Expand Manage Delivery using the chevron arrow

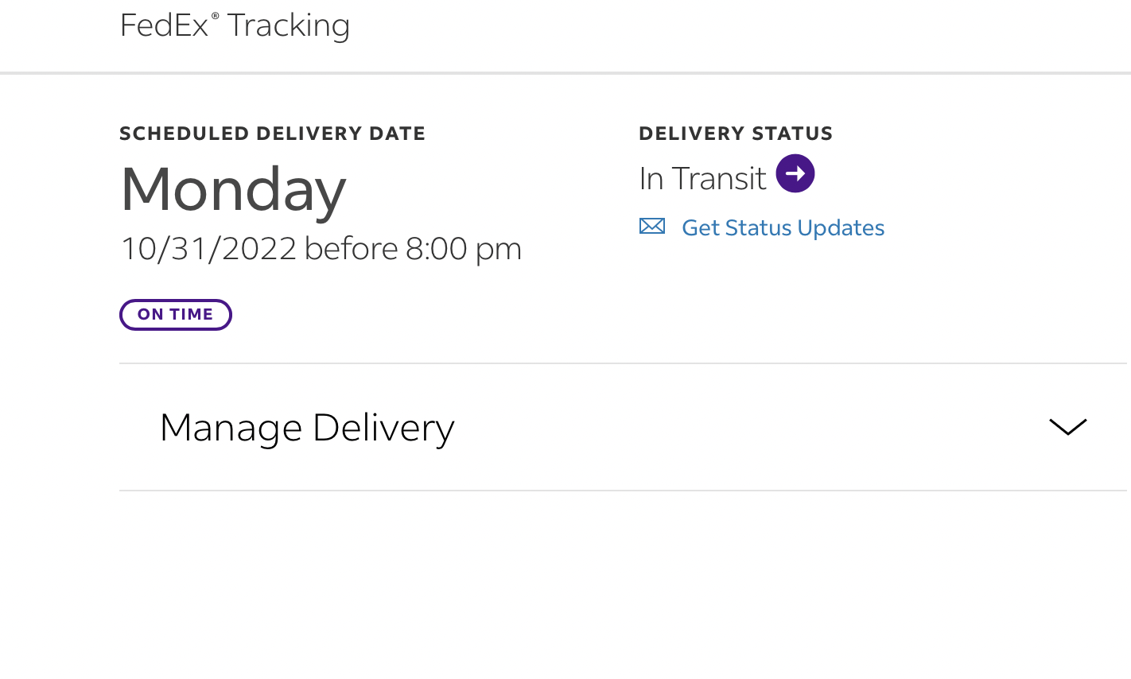click(x=1067, y=427)
